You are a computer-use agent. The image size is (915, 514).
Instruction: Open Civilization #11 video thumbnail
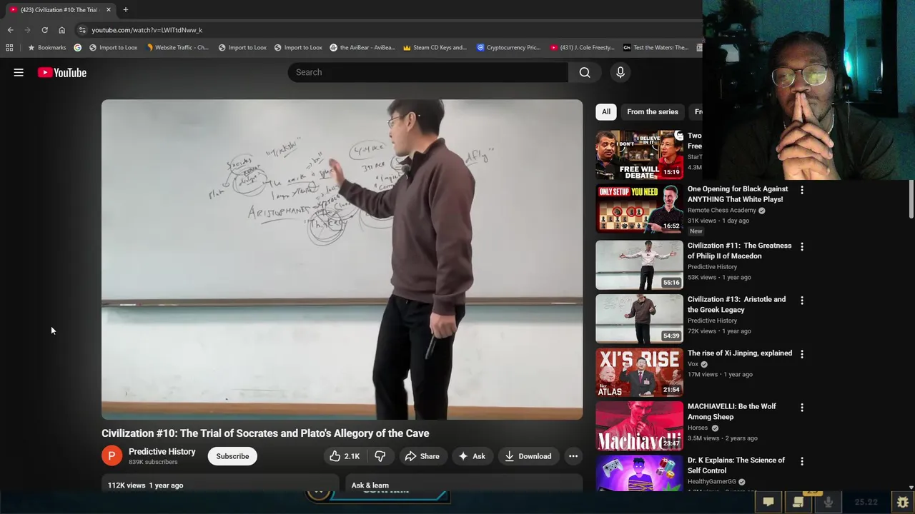tap(640, 265)
